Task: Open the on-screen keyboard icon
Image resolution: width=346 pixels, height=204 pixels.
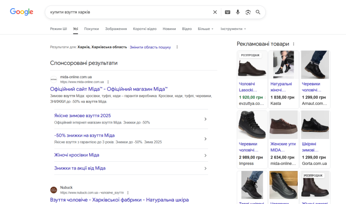Action: point(228,12)
